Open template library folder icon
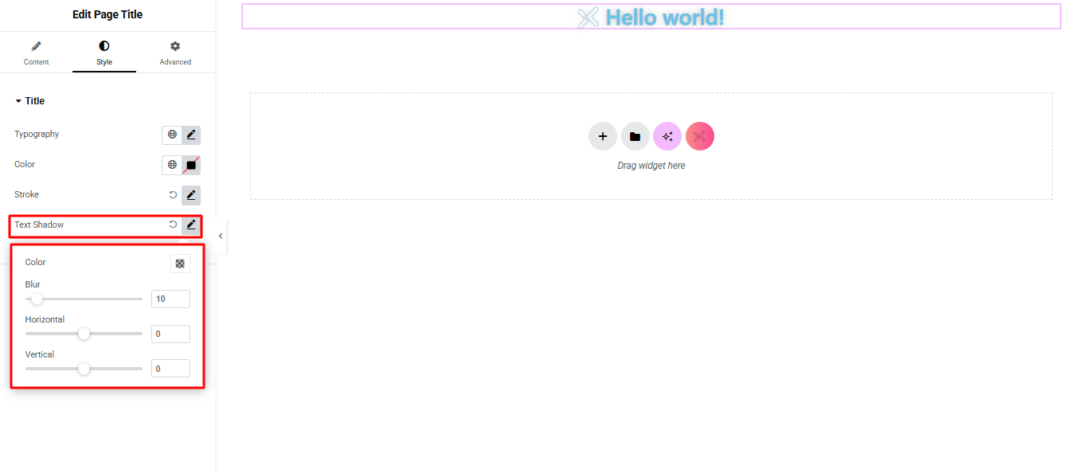The height and width of the screenshot is (473, 1083). pyautogui.click(x=635, y=136)
